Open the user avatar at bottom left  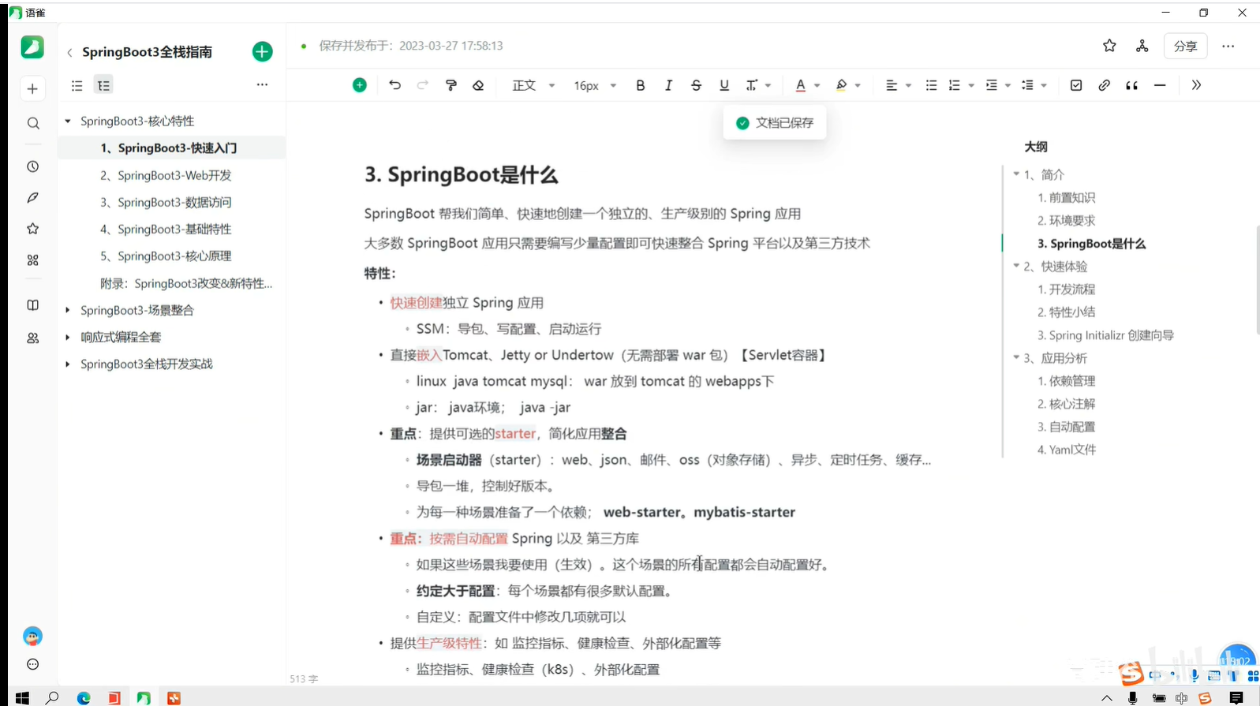[x=32, y=636]
